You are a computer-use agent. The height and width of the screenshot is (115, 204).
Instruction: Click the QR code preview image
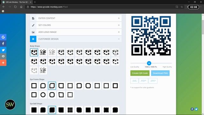pyautogui.click(x=151, y=36)
